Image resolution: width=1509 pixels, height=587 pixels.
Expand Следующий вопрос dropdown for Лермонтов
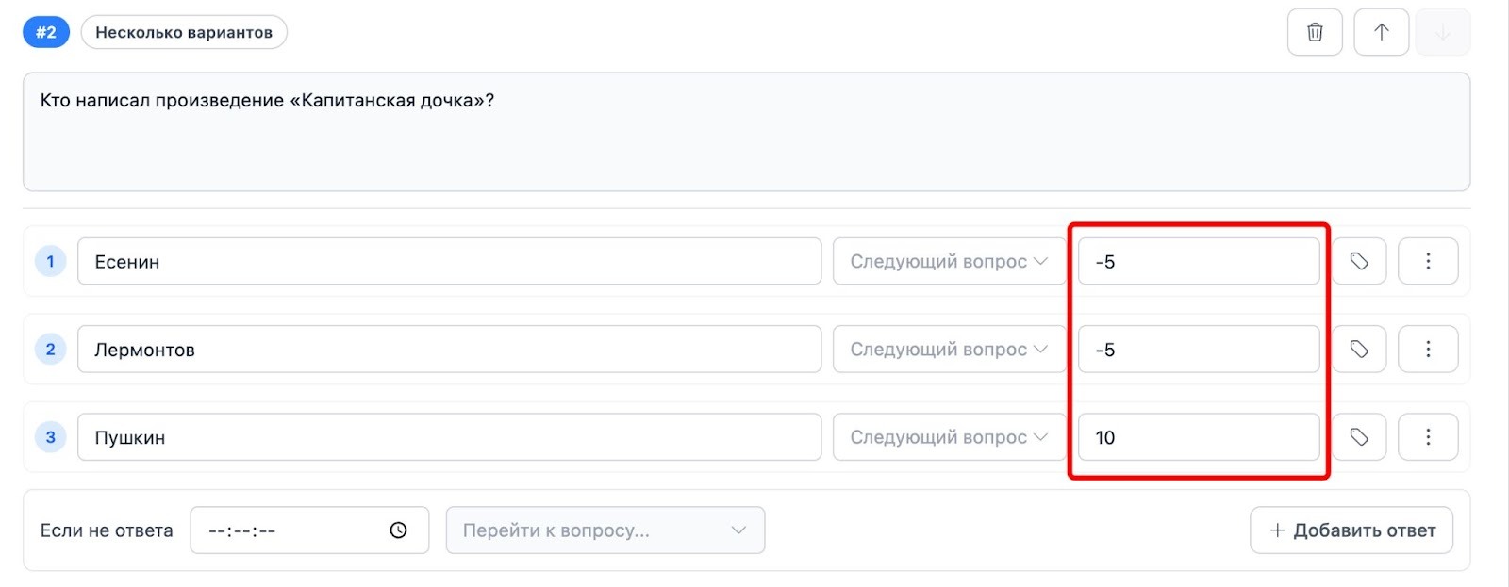pyautogui.click(x=948, y=350)
